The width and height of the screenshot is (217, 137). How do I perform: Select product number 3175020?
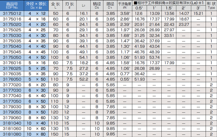tap(12, 25)
